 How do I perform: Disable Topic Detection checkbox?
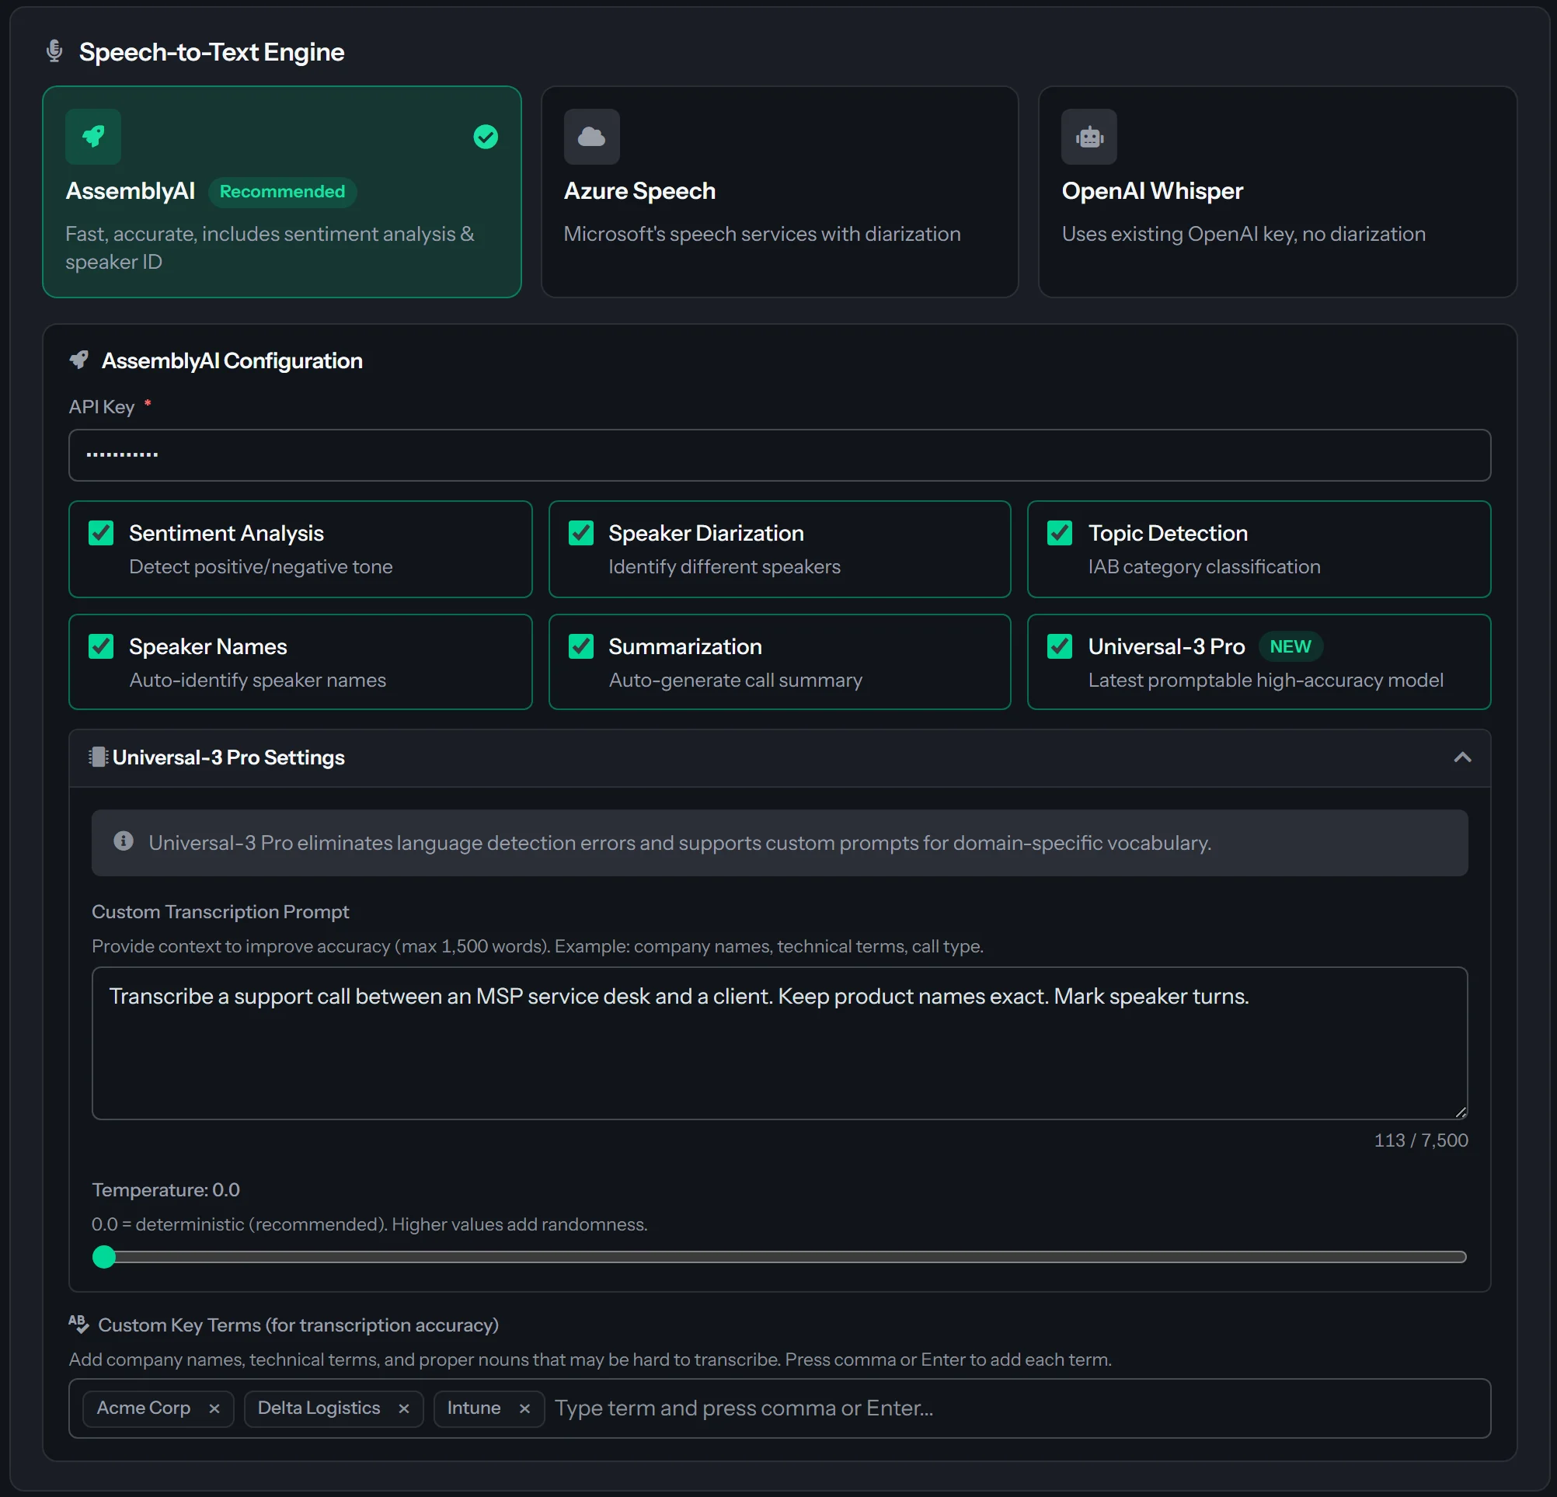1060,533
